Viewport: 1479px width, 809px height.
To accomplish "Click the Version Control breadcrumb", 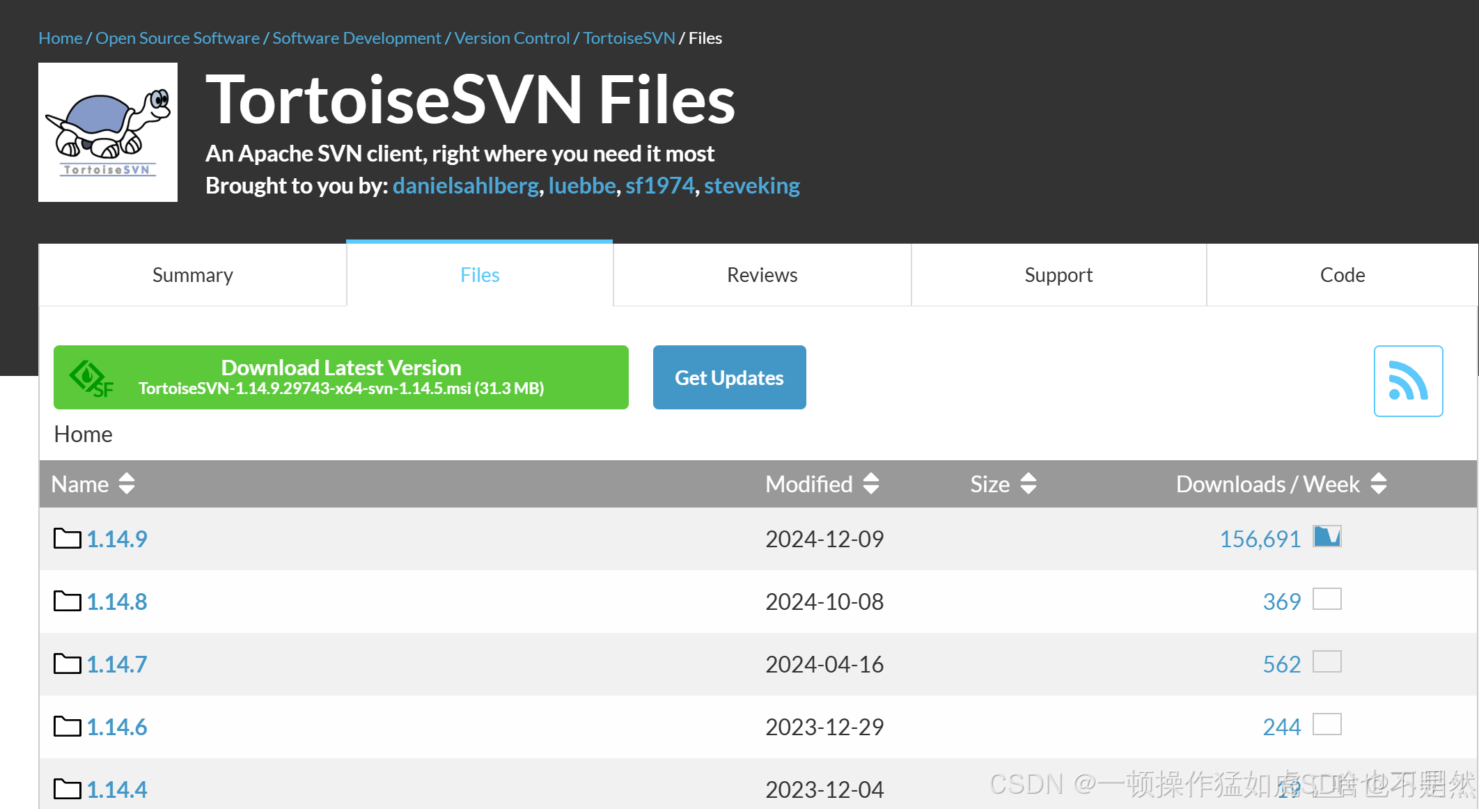I will (512, 38).
